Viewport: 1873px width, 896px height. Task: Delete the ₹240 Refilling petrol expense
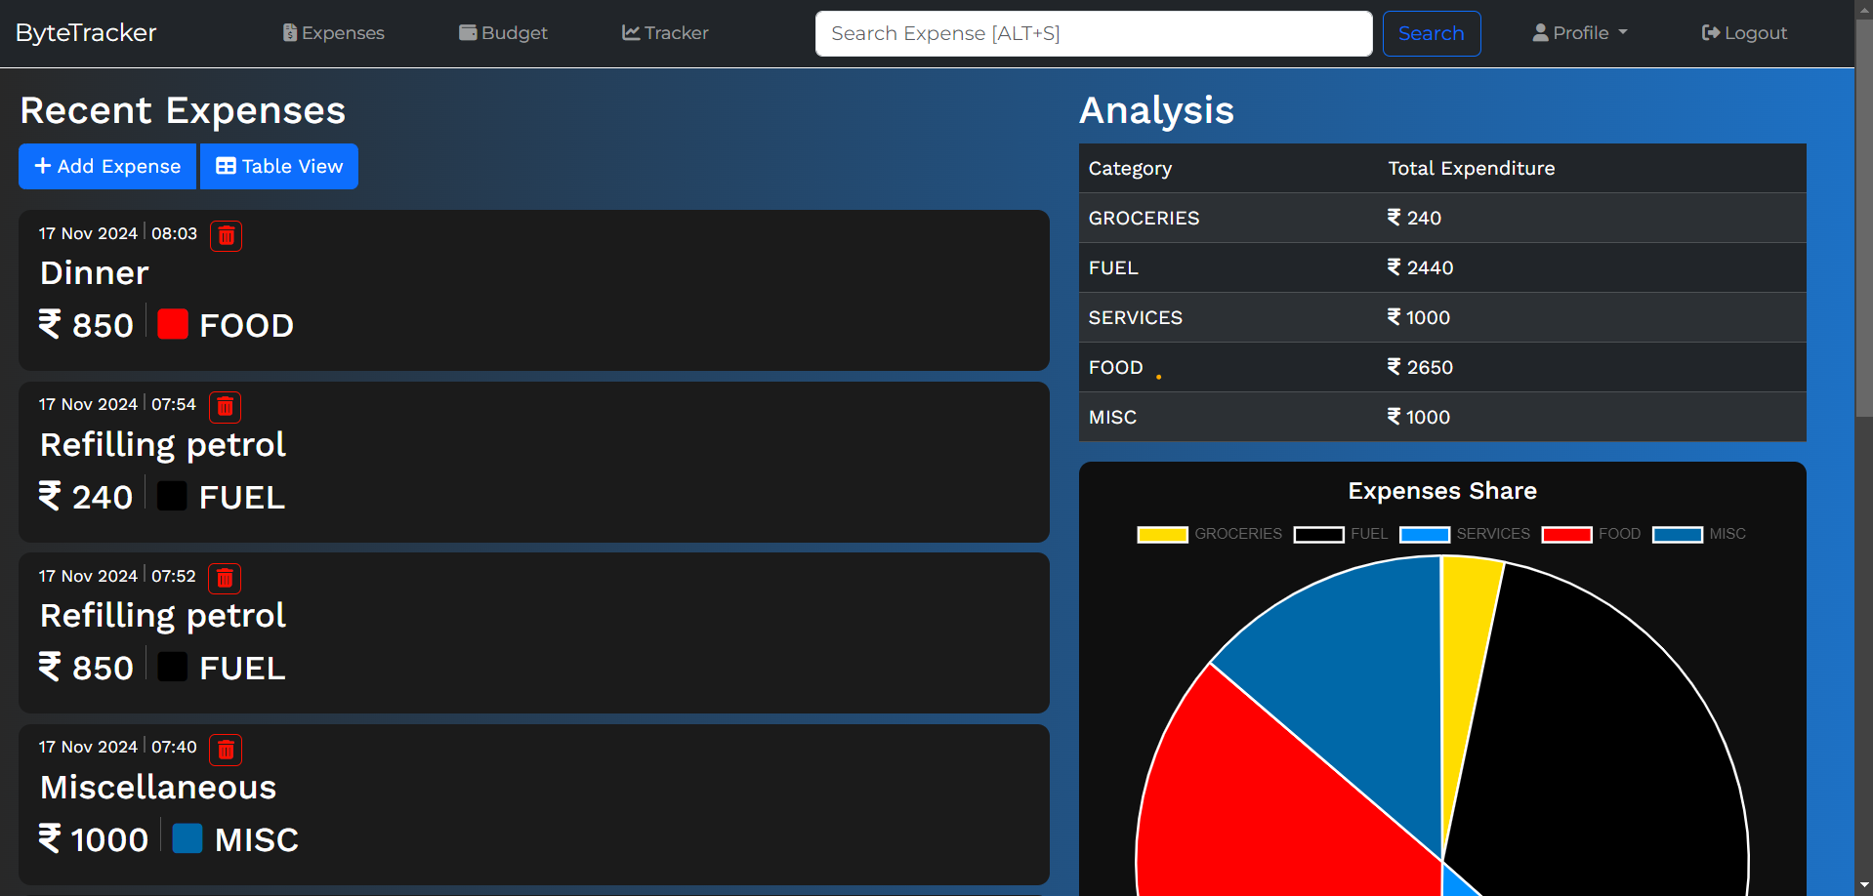(x=225, y=406)
